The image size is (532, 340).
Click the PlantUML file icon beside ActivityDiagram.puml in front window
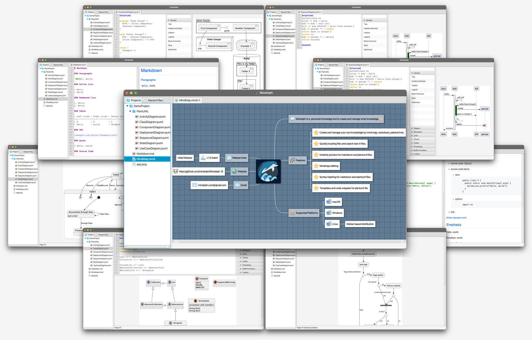click(x=137, y=117)
